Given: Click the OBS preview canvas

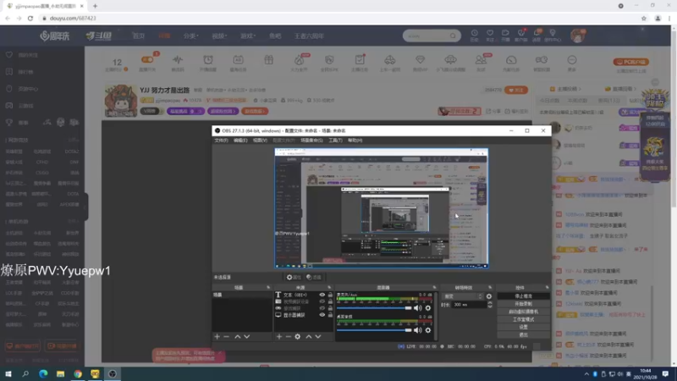Looking at the screenshot, I should 382,208.
